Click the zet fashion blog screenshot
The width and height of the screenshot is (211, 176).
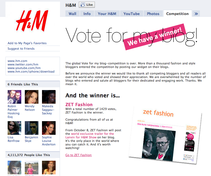click(165, 135)
